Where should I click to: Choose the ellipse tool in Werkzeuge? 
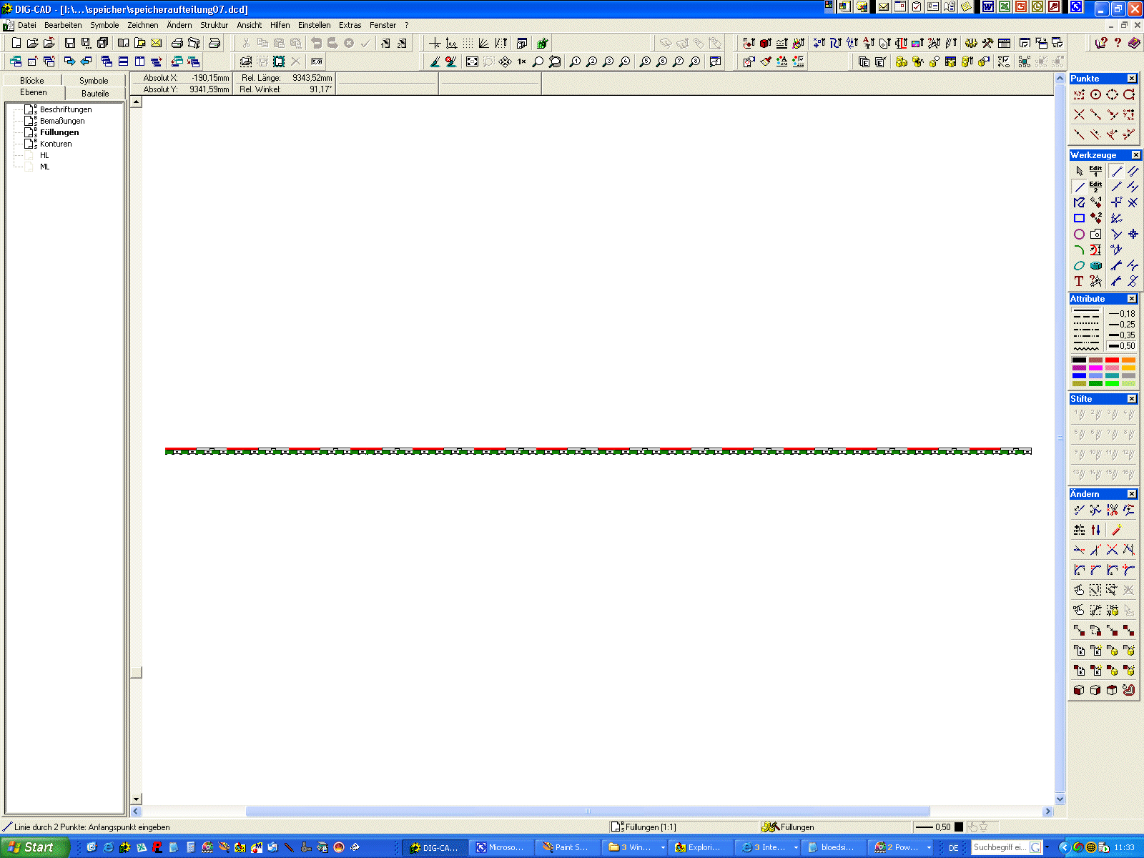click(x=1079, y=265)
